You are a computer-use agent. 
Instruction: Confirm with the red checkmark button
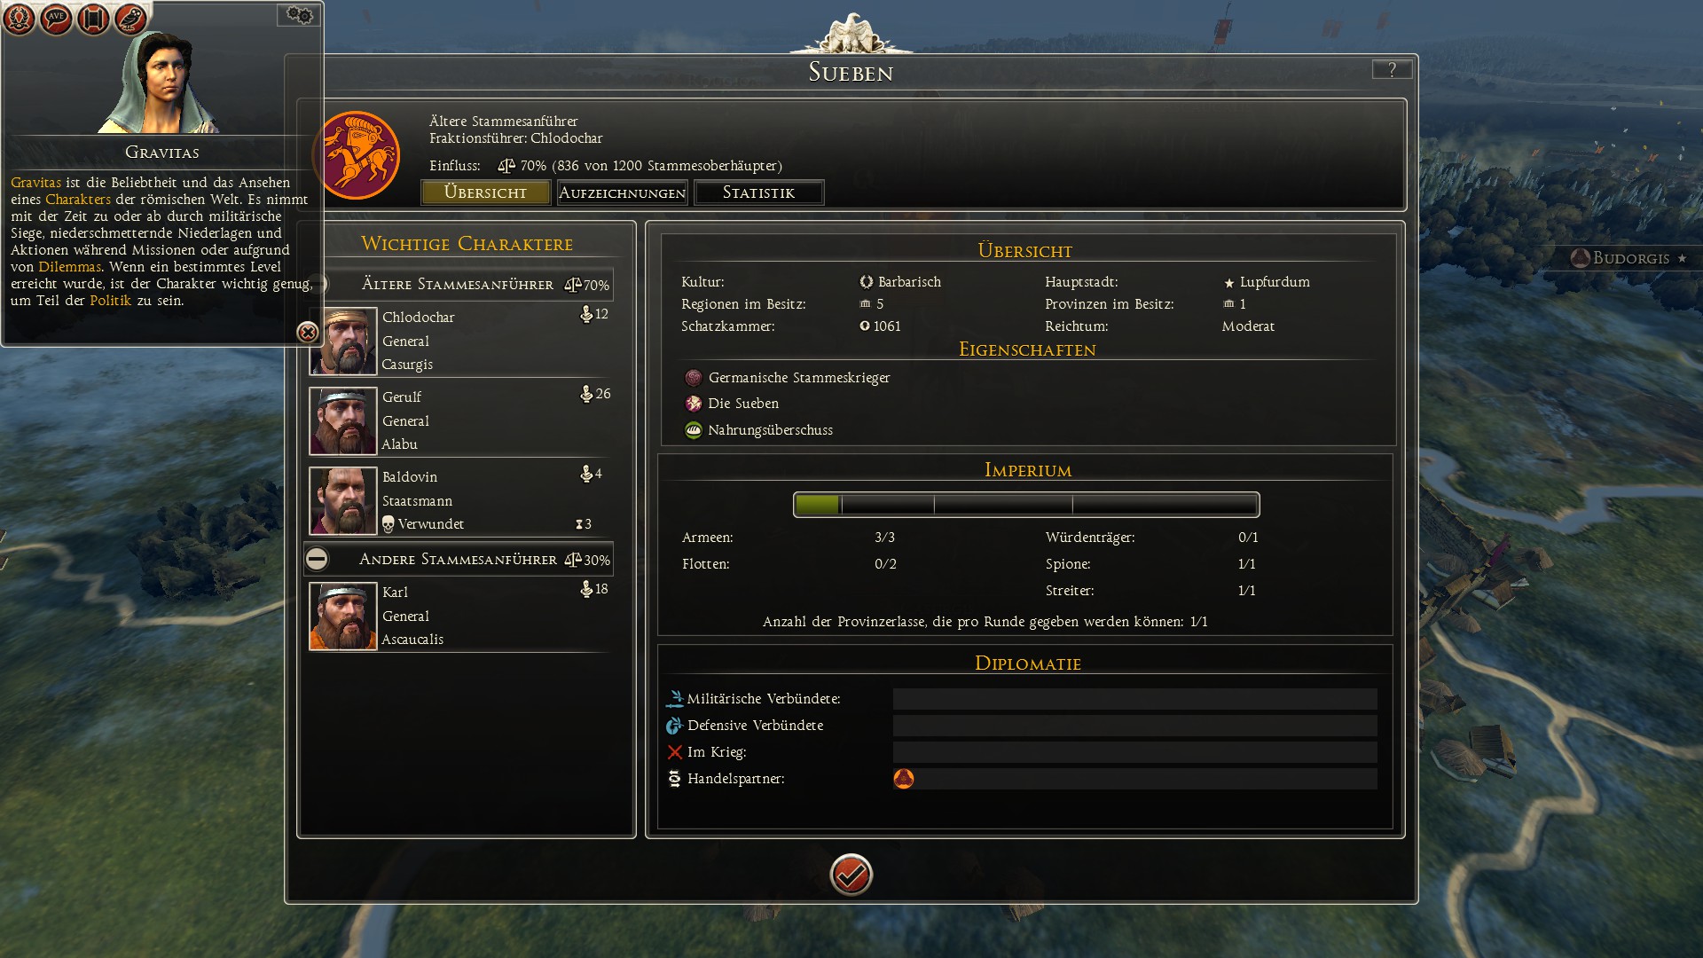(x=851, y=875)
